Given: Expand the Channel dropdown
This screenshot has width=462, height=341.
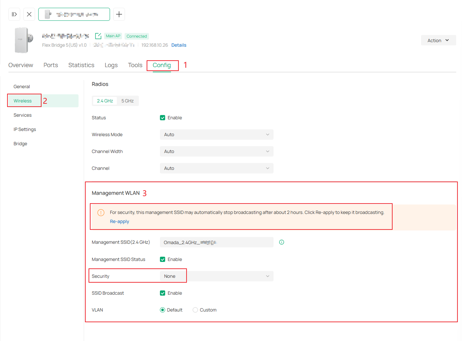Looking at the screenshot, I should tap(216, 168).
